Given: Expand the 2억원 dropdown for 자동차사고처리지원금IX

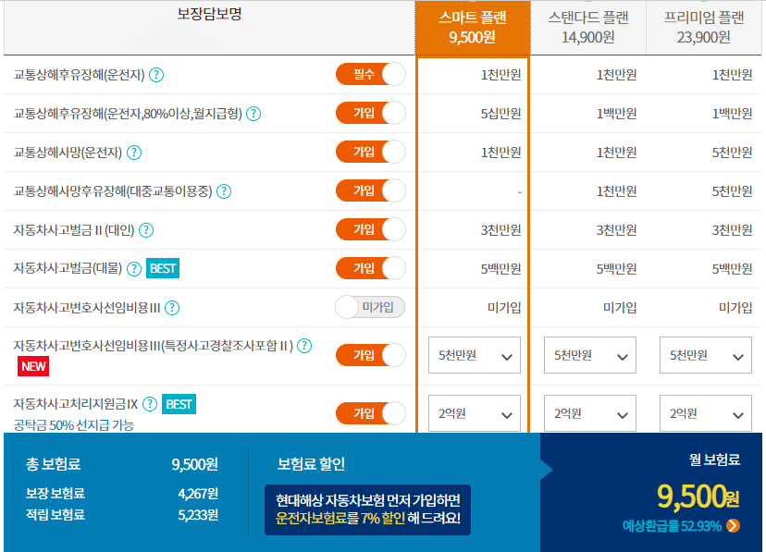Looking at the screenshot, I should pos(474,413).
